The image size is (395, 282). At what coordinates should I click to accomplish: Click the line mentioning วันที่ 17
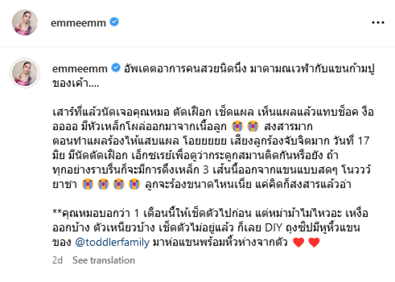[x=211, y=141]
